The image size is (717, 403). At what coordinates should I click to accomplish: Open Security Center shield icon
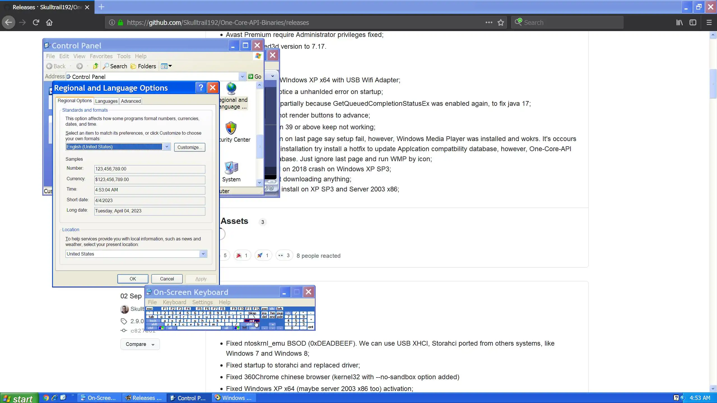(231, 128)
